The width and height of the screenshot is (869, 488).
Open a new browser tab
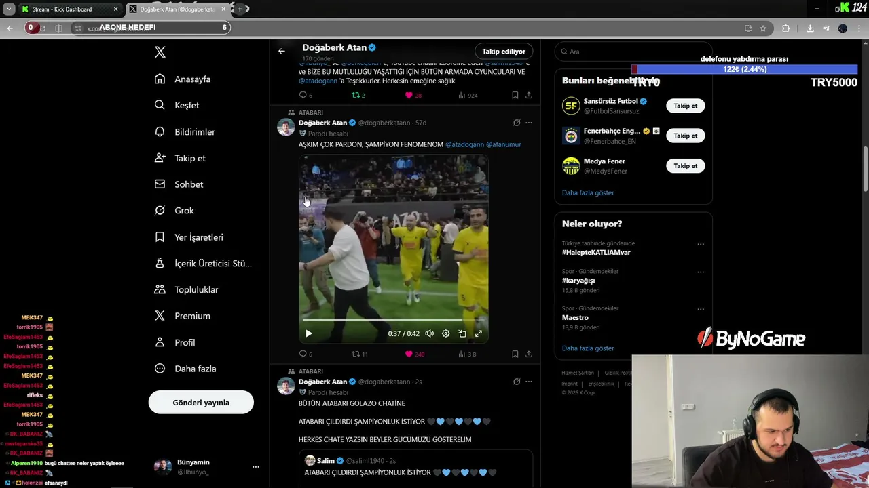click(x=240, y=9)
